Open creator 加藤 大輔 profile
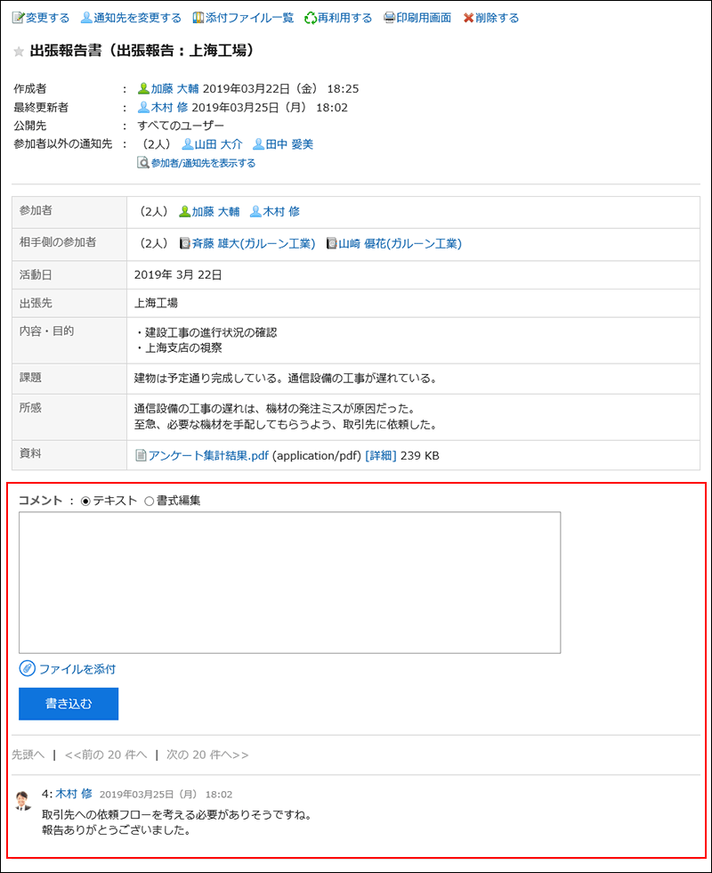 click(175, 88)
